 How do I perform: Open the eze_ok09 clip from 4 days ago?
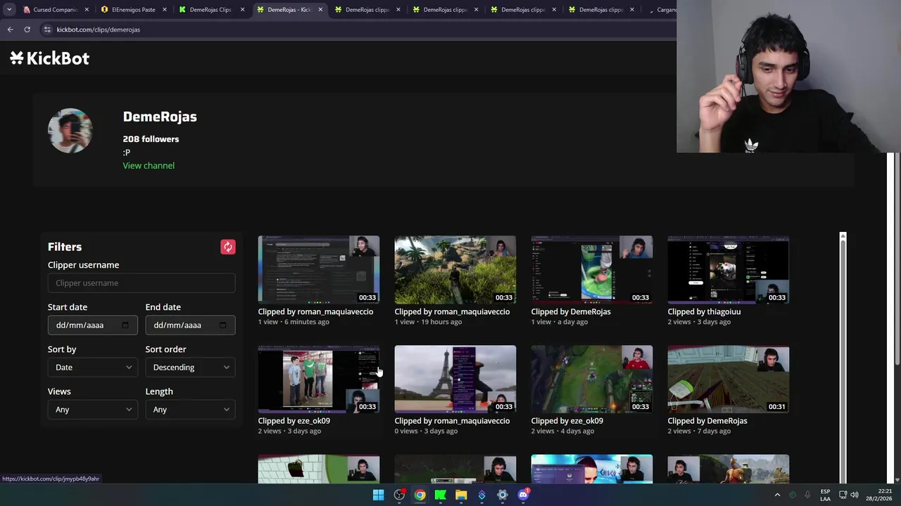592,379
